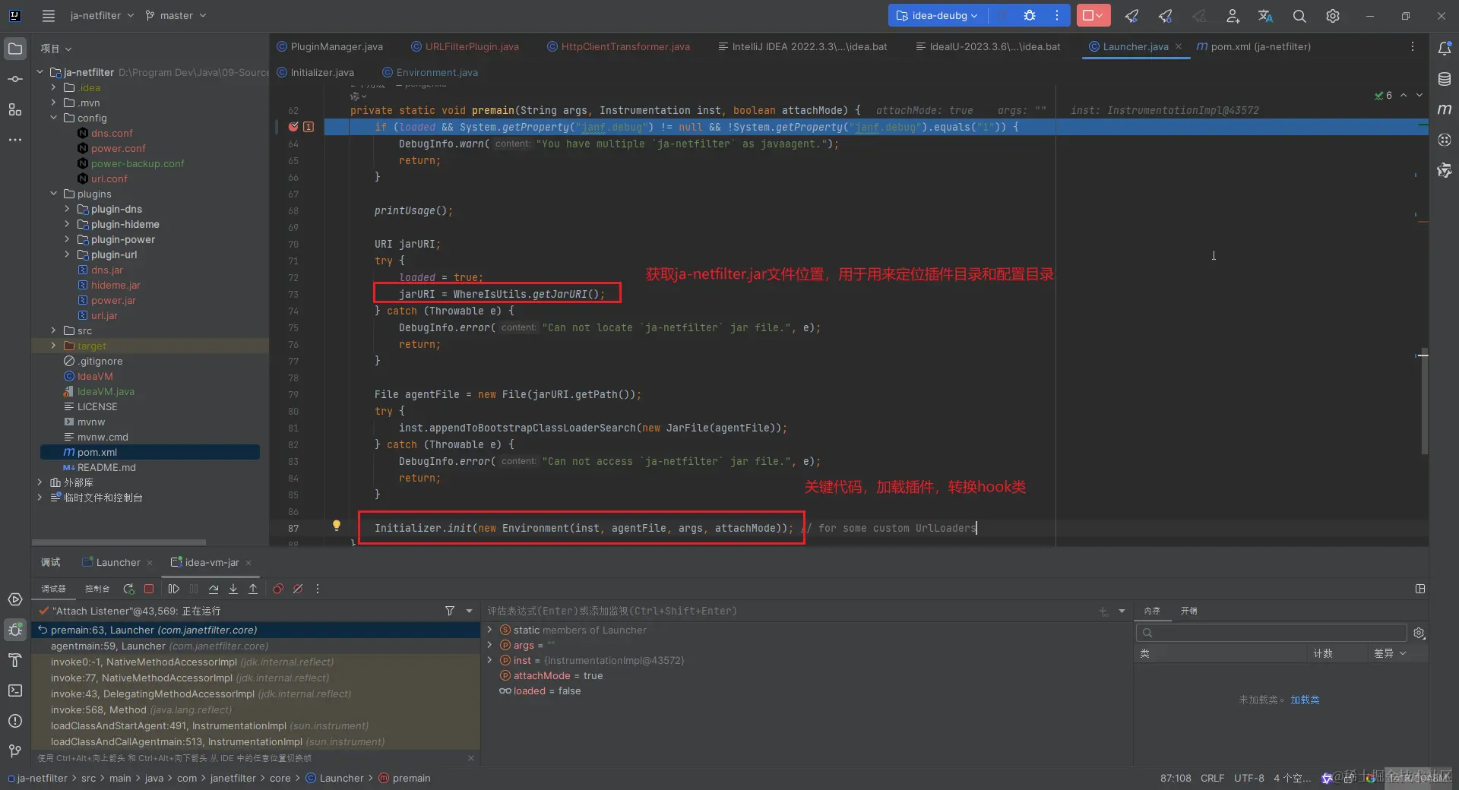1459x790 pixels.
Task: Open the Terminal tool window
Action: tap(14, 690)
